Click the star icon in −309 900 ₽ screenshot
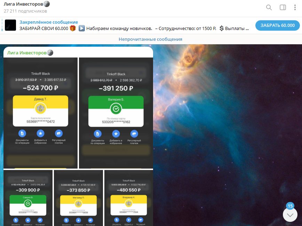Screen dimensions: 302x226 coord(28,220)
